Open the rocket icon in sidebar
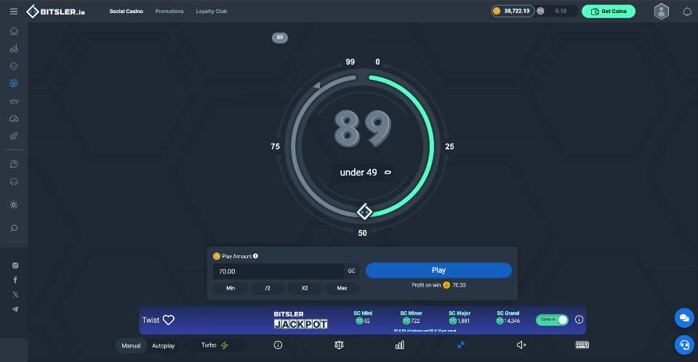The width and height of the screenshot is (698, 362). point(14,136)
